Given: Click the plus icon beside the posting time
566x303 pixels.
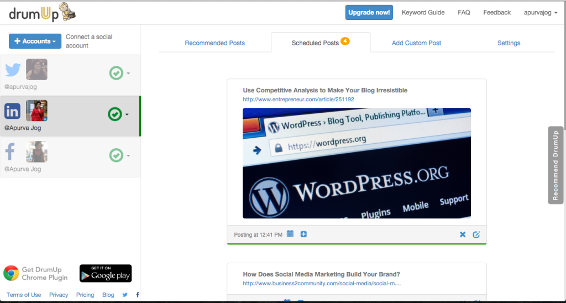Looking at the screenshot, I should pyautogui.click(x=303, y=234).
